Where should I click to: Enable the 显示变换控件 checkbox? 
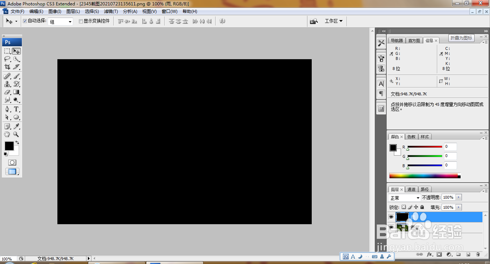click(x=81, y=21)
